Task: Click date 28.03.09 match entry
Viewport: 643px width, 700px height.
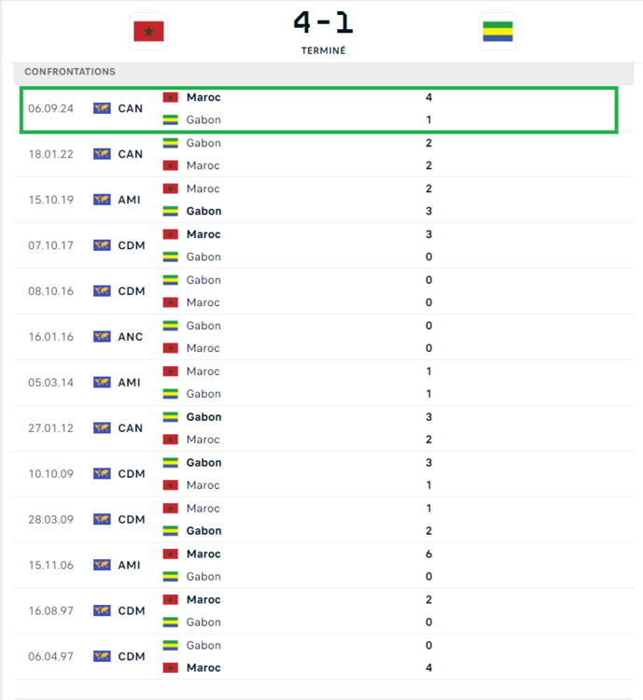Action: tap(50, 520)
